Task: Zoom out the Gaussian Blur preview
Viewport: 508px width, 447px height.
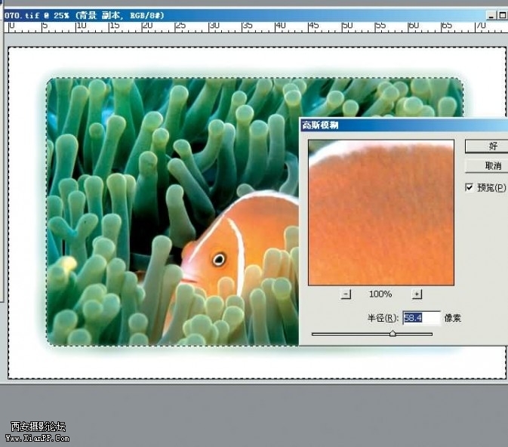Action: tap(346, 294)
